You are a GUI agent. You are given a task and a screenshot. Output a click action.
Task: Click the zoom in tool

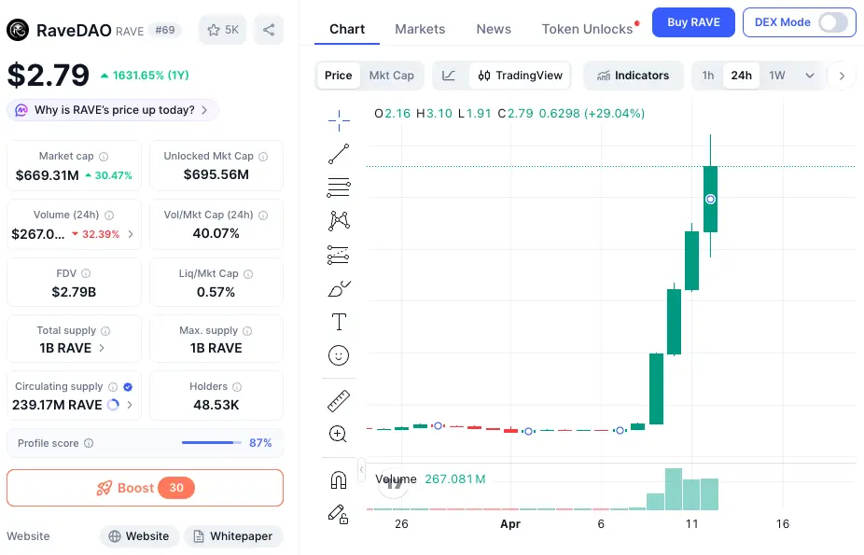pos(339,434)
